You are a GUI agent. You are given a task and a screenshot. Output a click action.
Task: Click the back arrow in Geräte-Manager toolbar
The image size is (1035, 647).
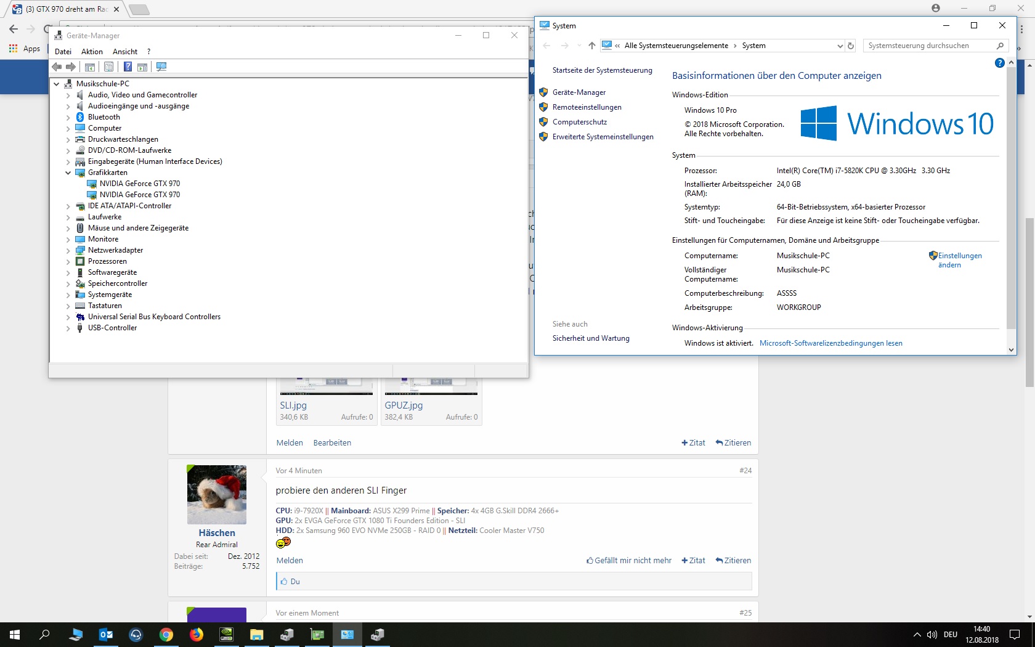(57, 67)
